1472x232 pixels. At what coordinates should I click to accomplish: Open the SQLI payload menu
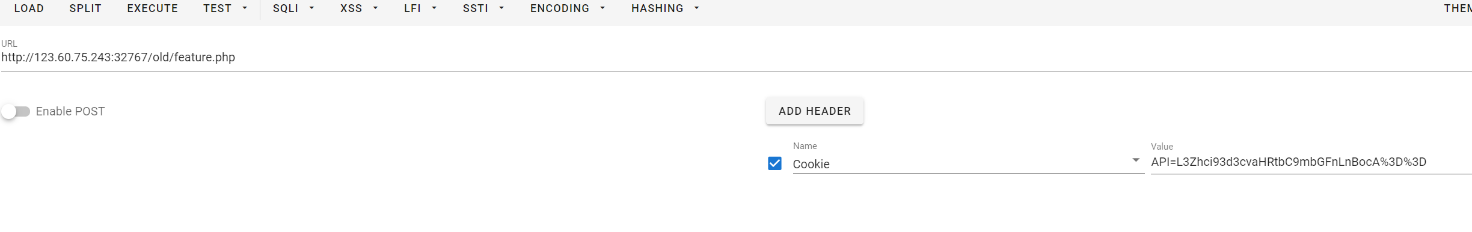pos(293,8)
